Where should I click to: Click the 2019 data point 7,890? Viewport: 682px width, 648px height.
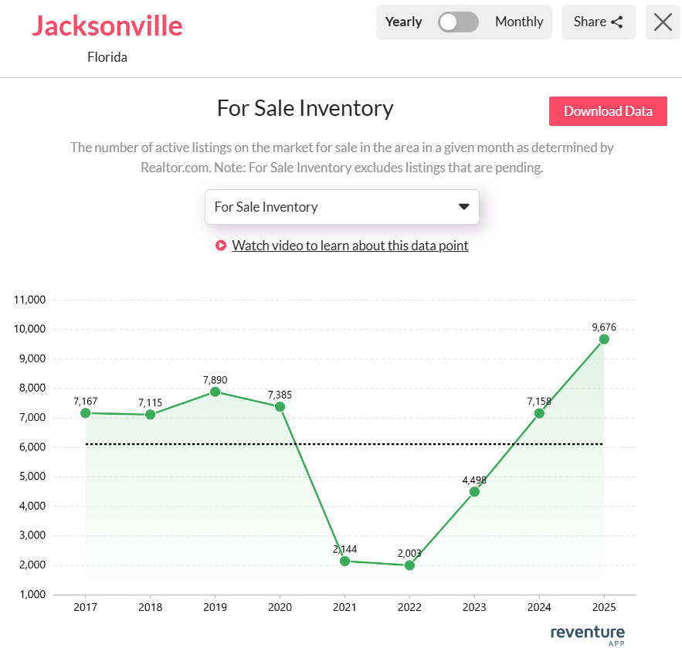215,392
